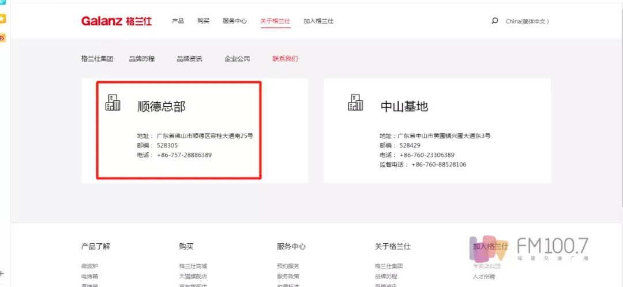Open the 产品 top menu
The width and height of the screenshot is (623, 287).
click(x=178, y=21)
